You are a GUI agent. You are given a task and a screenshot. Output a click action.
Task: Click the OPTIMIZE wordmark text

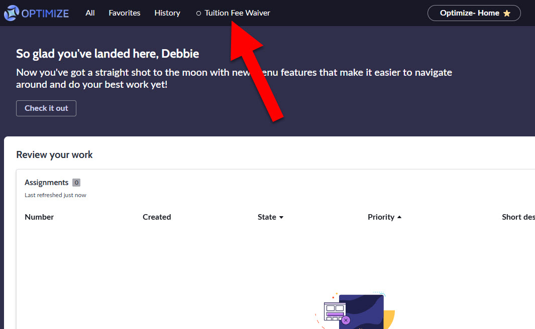pos(45,13)
